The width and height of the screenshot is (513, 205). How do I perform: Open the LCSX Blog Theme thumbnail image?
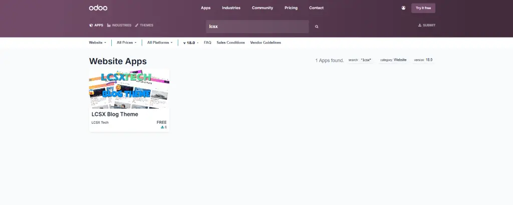tap(129, 88)
